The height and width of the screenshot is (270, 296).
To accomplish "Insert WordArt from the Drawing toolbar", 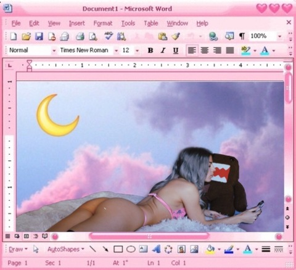I will [156, 249].
